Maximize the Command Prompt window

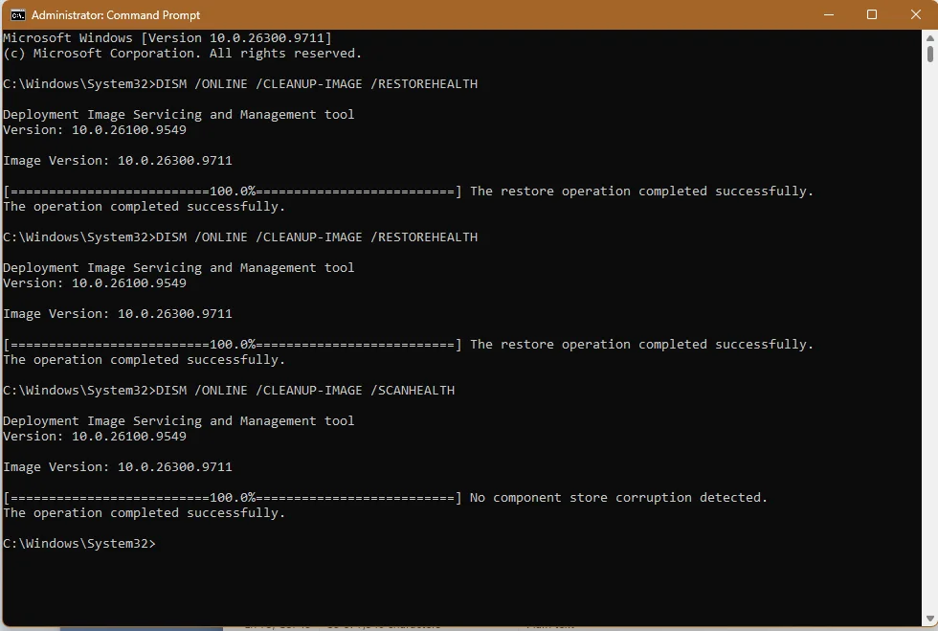872,15
